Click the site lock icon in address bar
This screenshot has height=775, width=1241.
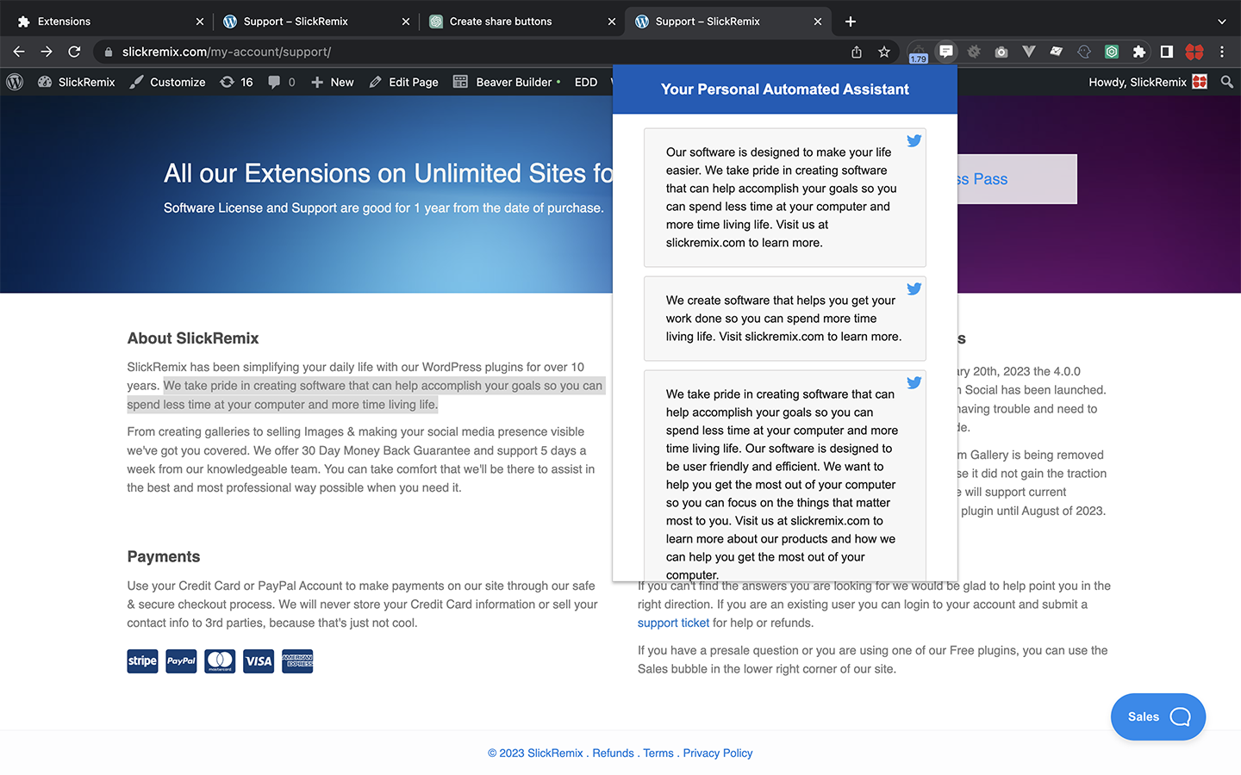click(108, 52)
